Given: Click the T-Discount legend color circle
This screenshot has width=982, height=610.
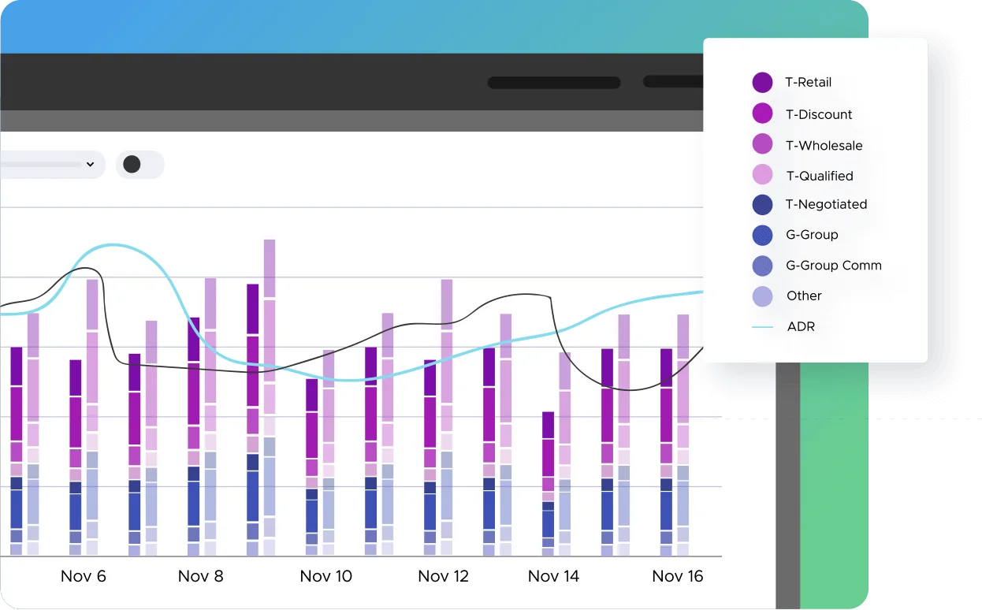Looking at the screenshot, I should [x=762, y=113].
